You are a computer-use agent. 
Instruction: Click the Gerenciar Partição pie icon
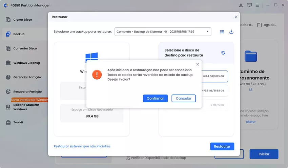coord(8,77)
